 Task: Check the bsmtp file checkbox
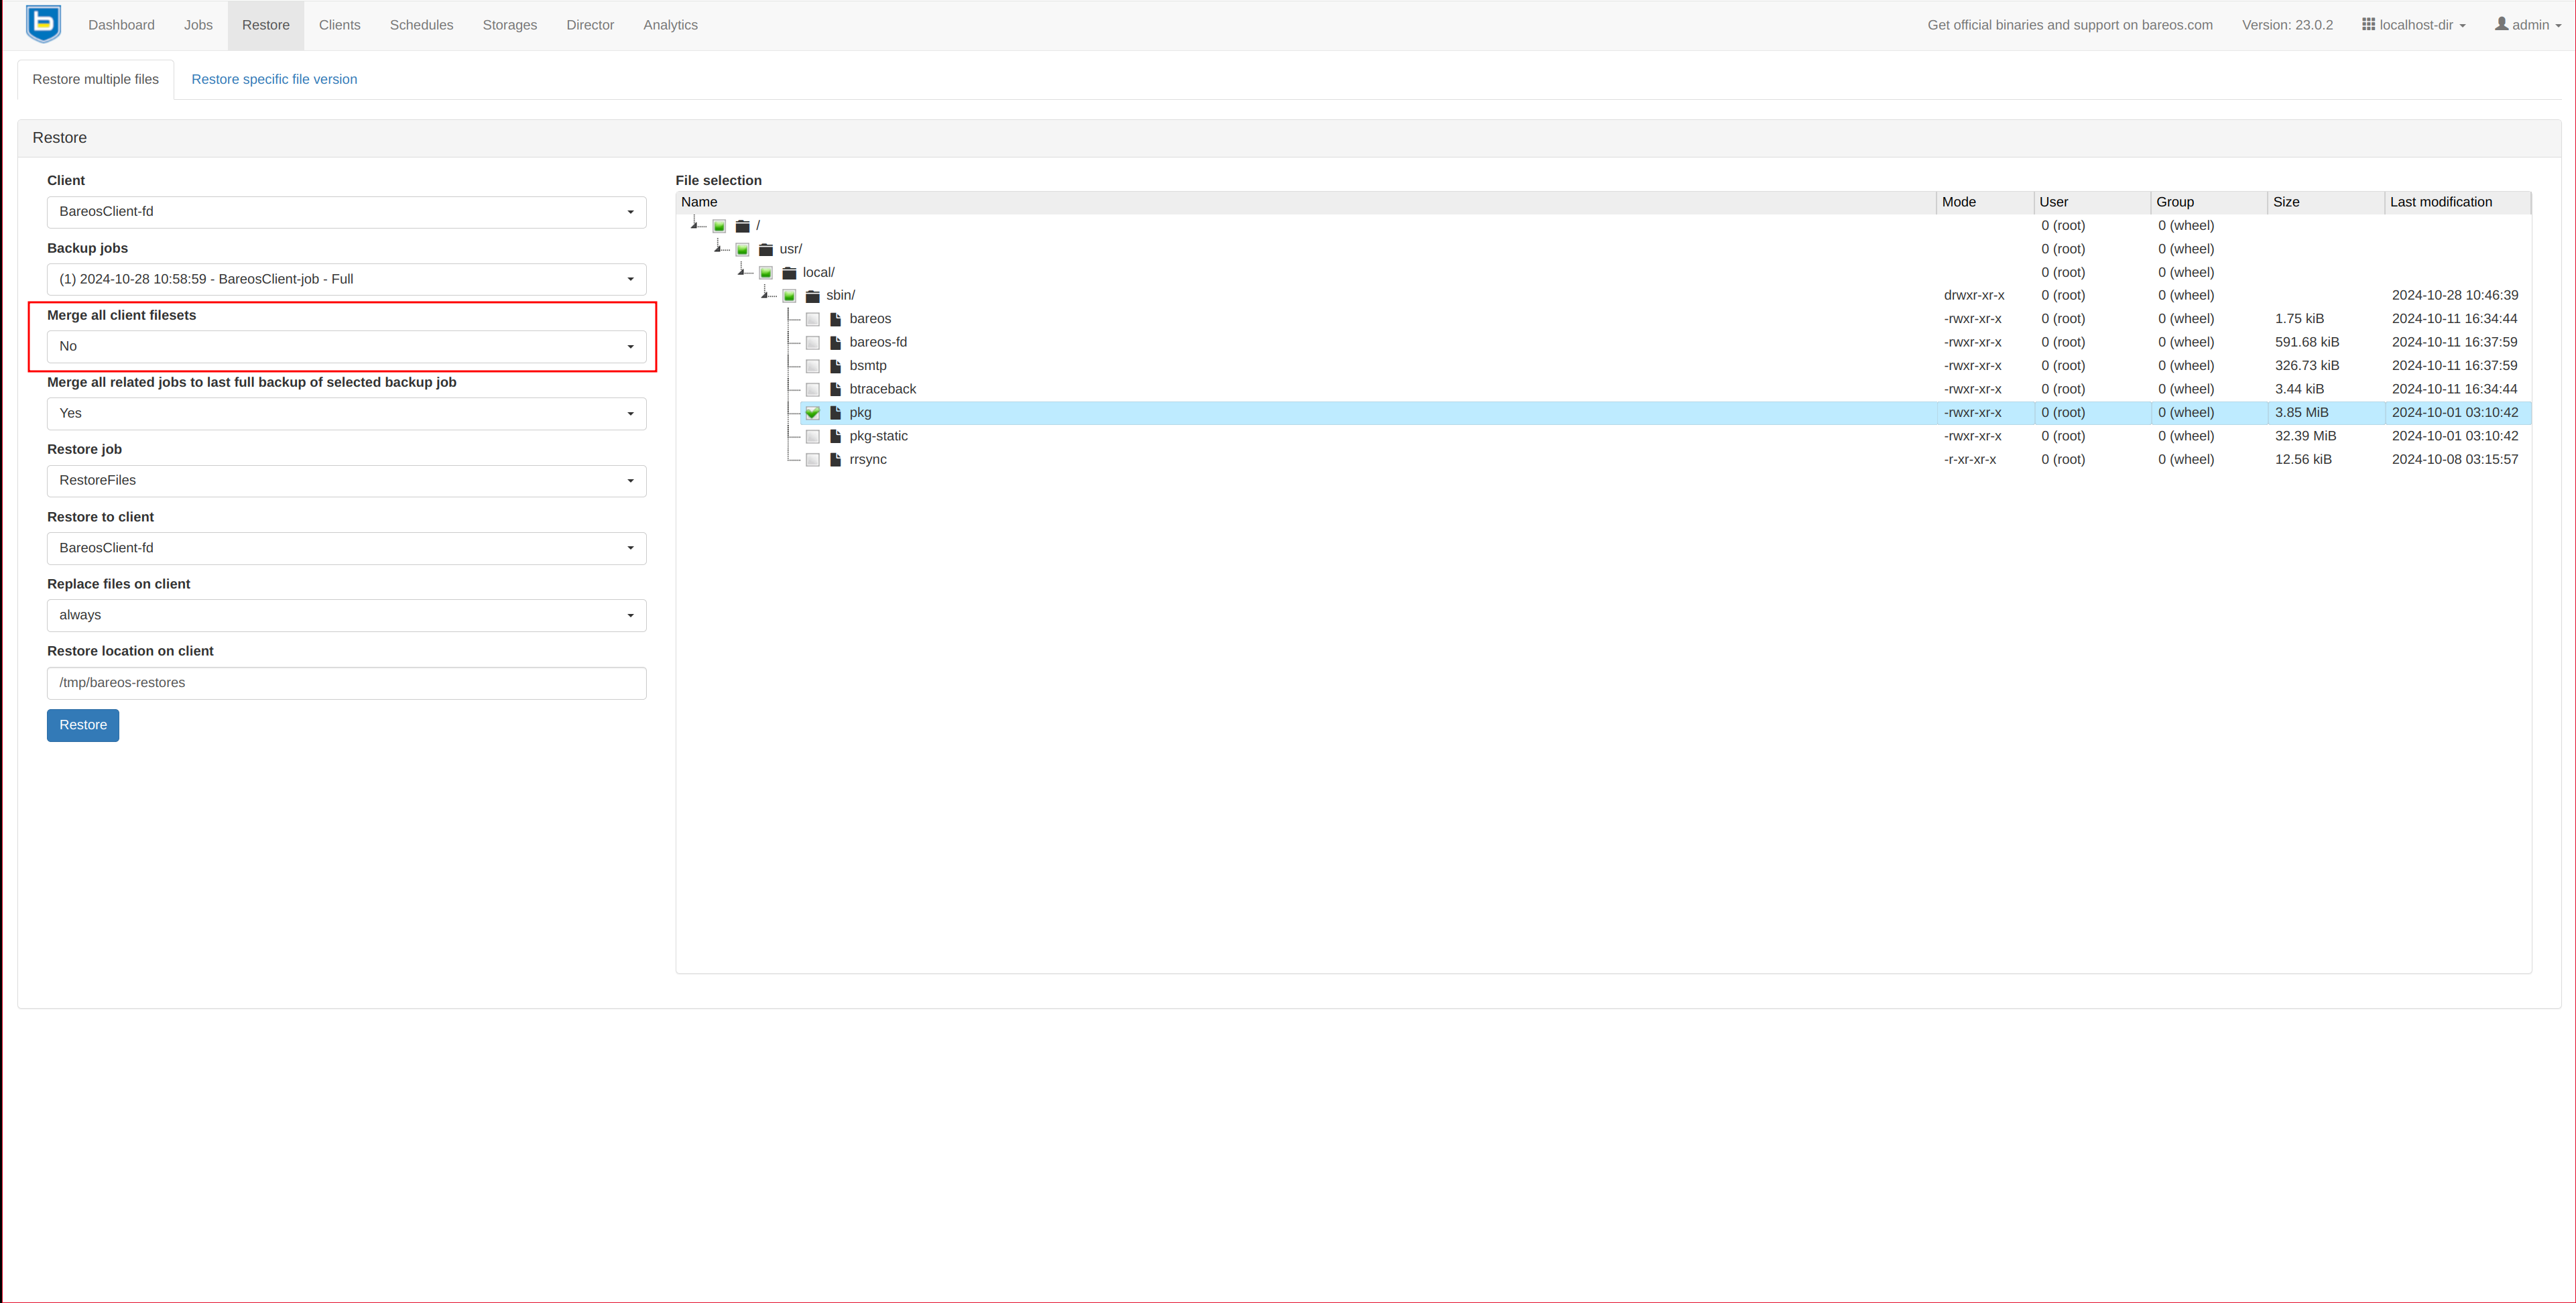coord(812,366)
